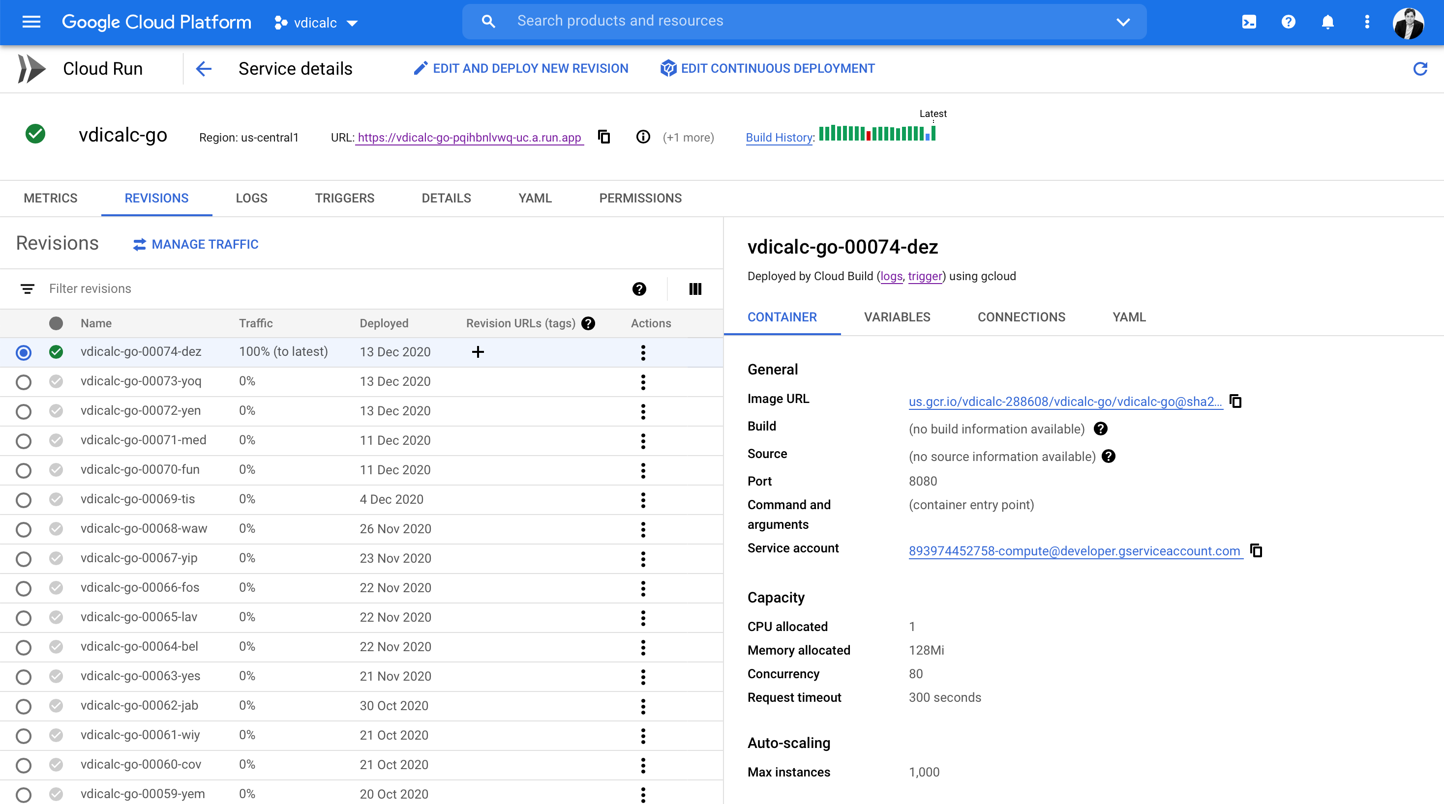Image resolution: width=1444 pixels, height=804 pixels.
Task: Click Edit Continuous Deployment
Action: [767, 68]
